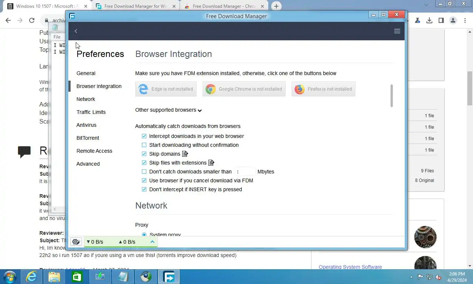Open Chrome downloads icon
Image resolution: width=473 pixels, height=284 pixels.
coord(429,21)
